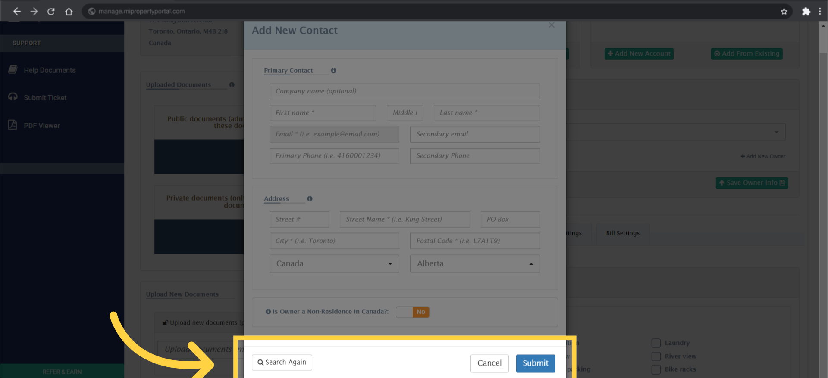828x378 pixels.
Task: Open Help Documents via the book icon
Action: coord(13,69)
